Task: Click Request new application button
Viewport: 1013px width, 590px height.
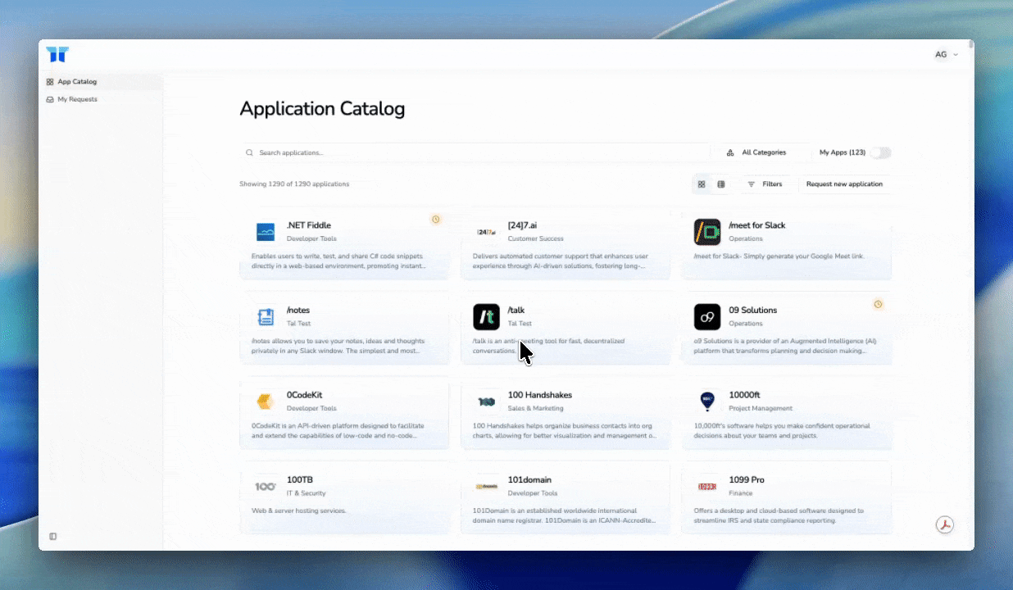Action: [844, 184]
